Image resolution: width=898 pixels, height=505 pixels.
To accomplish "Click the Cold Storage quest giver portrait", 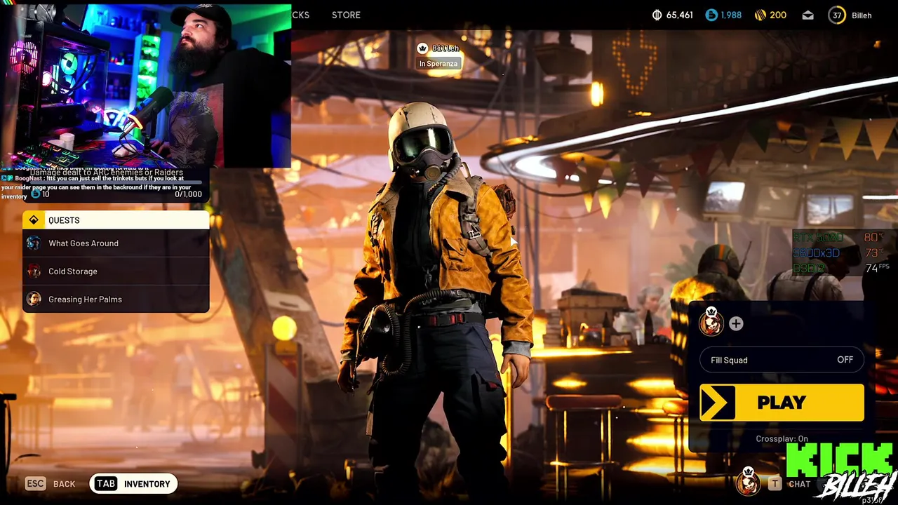I will pyautogui.click(x=34, y=271).
